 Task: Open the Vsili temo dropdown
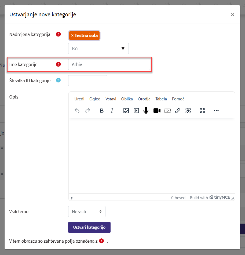tap(87, 212)
